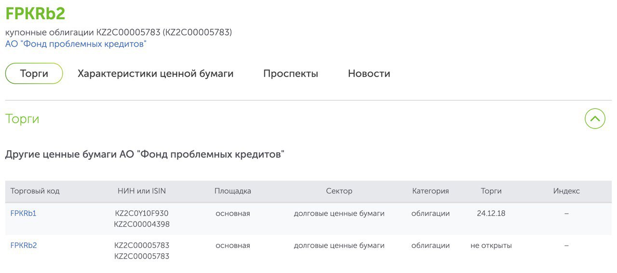Click the 24.12.18 trading date cell

[x=491, y=213]
